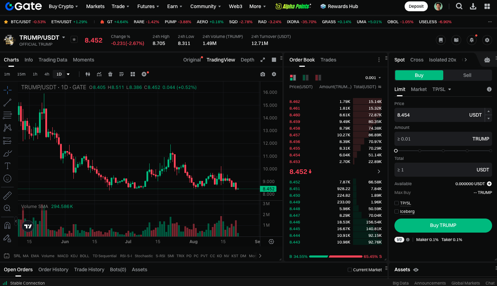Open the TRUMP/USDT pair selector

tap(42, 38)
